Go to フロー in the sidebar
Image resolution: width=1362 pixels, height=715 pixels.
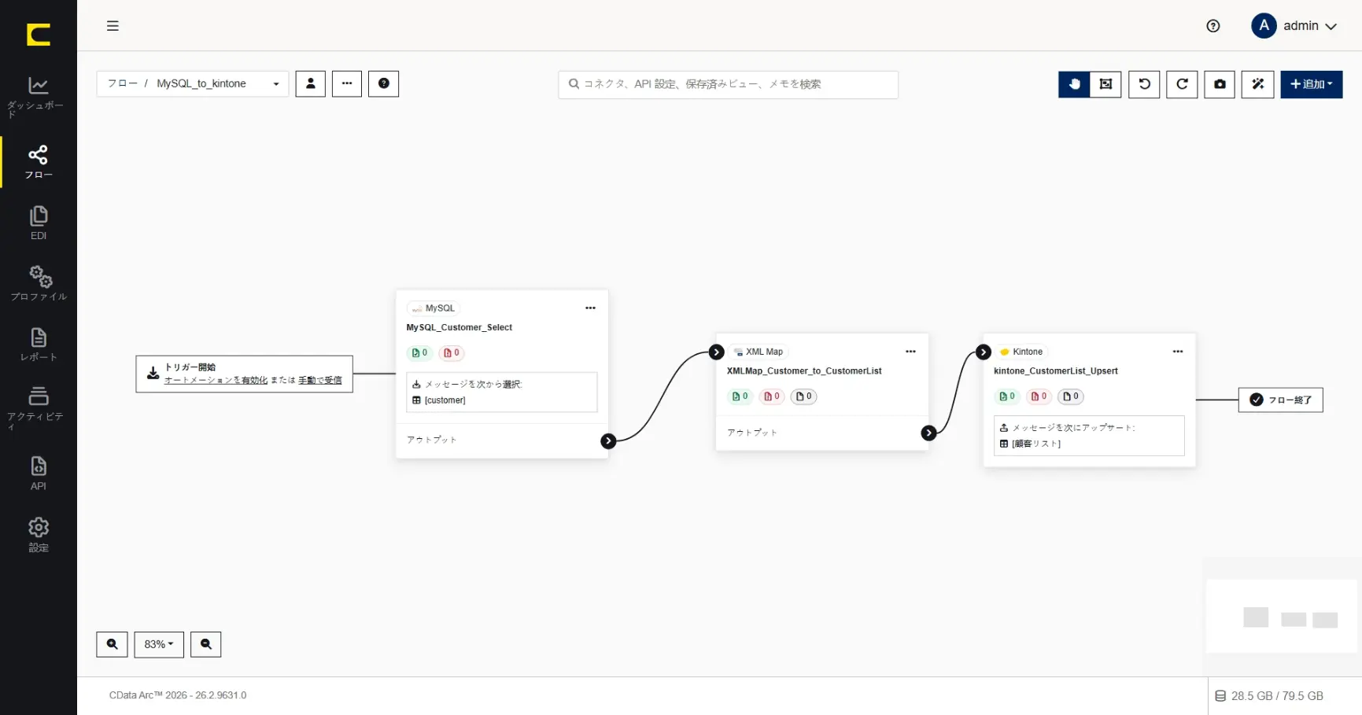point(39,162)
